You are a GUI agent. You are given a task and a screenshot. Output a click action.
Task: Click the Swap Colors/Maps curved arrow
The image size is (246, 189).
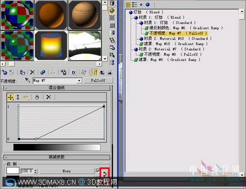coord(105,174)
